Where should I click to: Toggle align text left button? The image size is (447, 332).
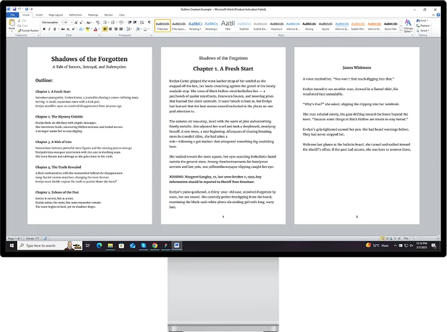[x=105, y=29]
